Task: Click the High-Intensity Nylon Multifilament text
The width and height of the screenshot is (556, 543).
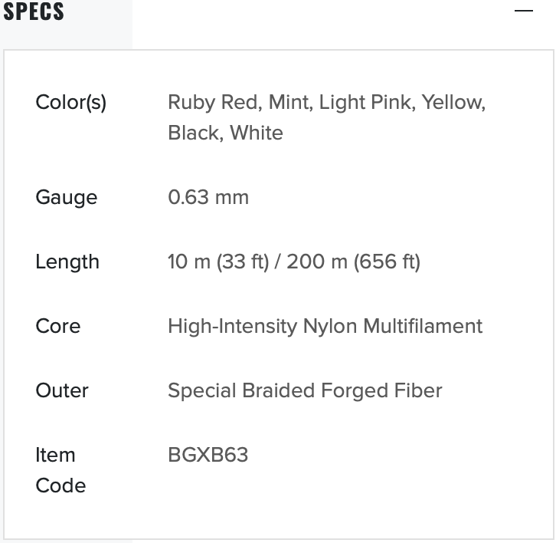Action: [x=325, y=326]
